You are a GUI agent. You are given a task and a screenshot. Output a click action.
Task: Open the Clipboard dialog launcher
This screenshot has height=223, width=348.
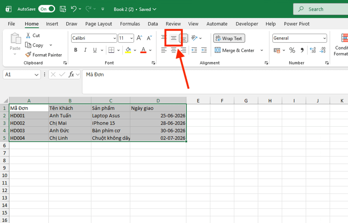tap(65, 63)
